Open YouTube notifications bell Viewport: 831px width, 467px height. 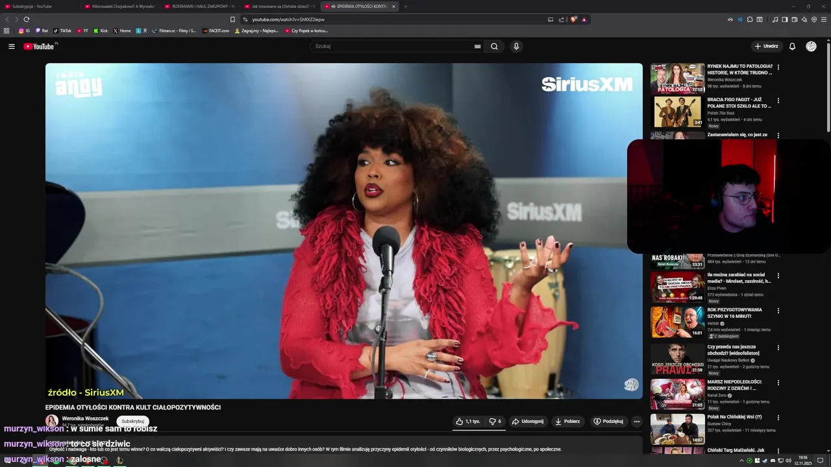click(792, 46)
